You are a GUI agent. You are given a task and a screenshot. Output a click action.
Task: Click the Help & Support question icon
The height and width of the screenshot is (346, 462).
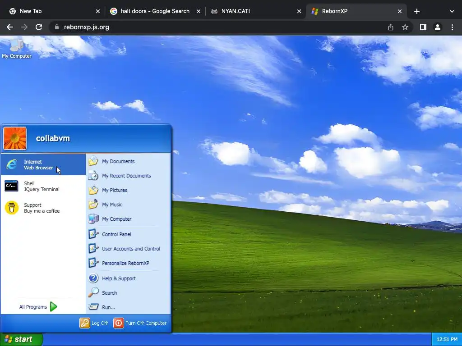[93, 278]
